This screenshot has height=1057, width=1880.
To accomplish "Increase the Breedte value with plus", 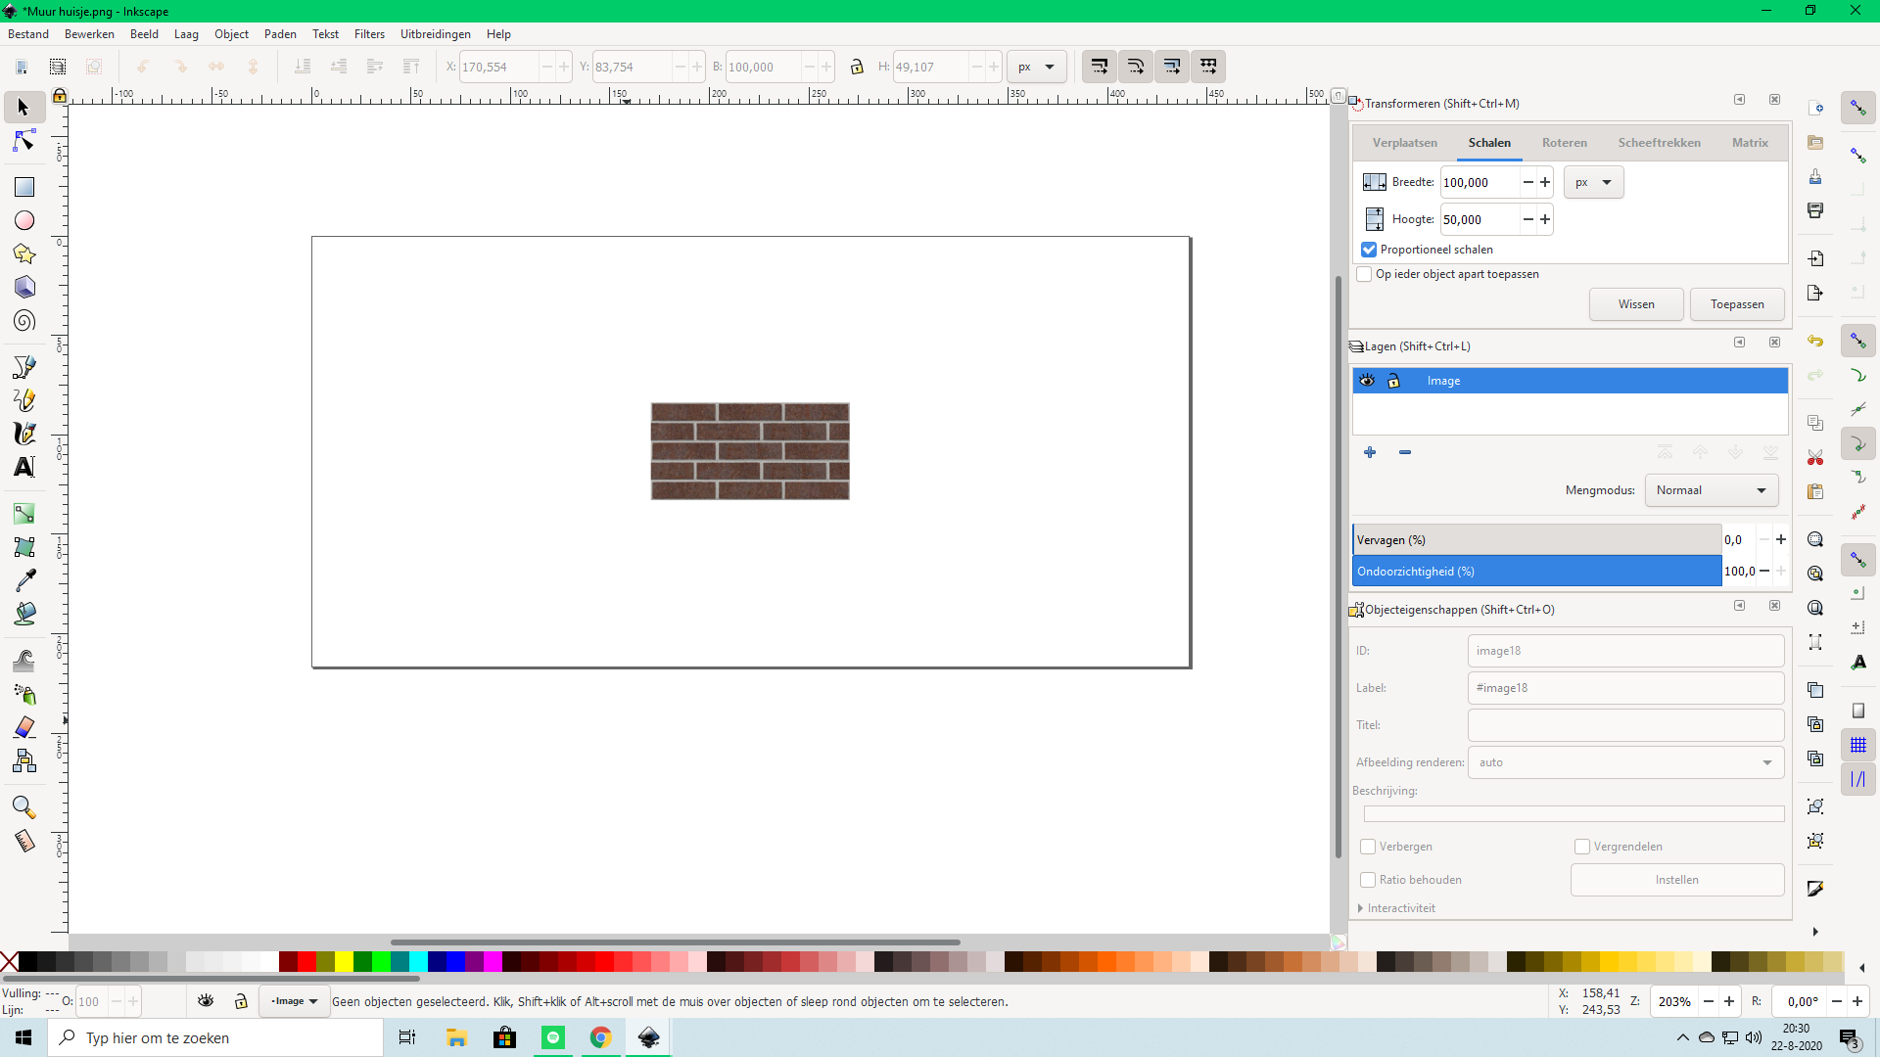I will coord(1545,182).
